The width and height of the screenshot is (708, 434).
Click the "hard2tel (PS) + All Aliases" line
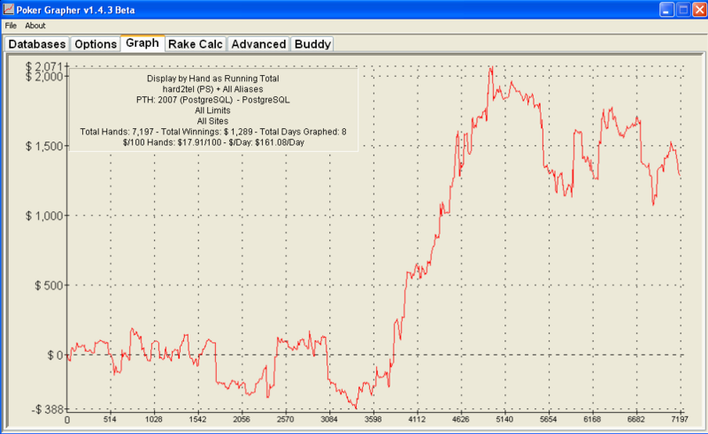tap(212, 89)
